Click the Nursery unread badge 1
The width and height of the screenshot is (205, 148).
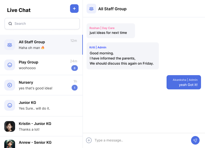pos(74,88)
